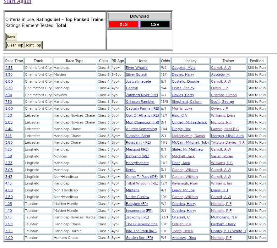Open trainer Appleby, M

tap(220, 74)
